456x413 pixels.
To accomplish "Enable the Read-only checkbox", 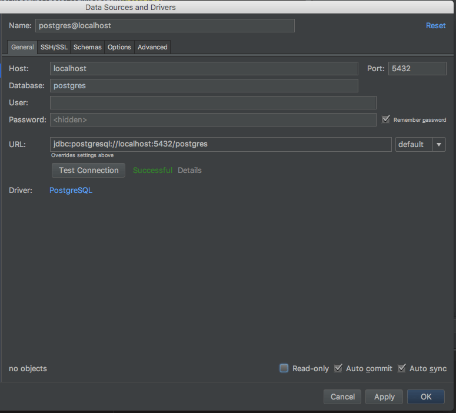I will (284, 368).
